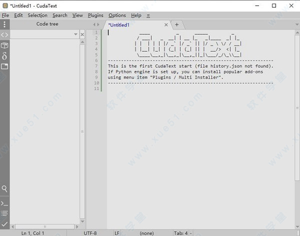Image resolution: width=300 pixels, height=236 pixels.
Task: Click code tree vertical scrollbar down arrow
Action: click(x=82, y=221)
